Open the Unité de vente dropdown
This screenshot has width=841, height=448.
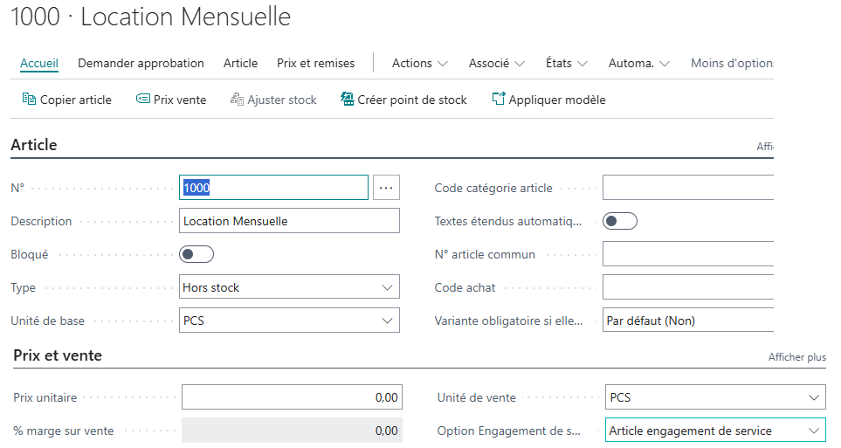[x=714, y=397]
